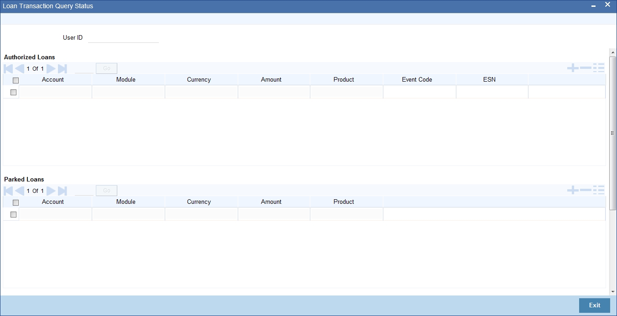Click Go button in Authorized Loans

(106, 68)
